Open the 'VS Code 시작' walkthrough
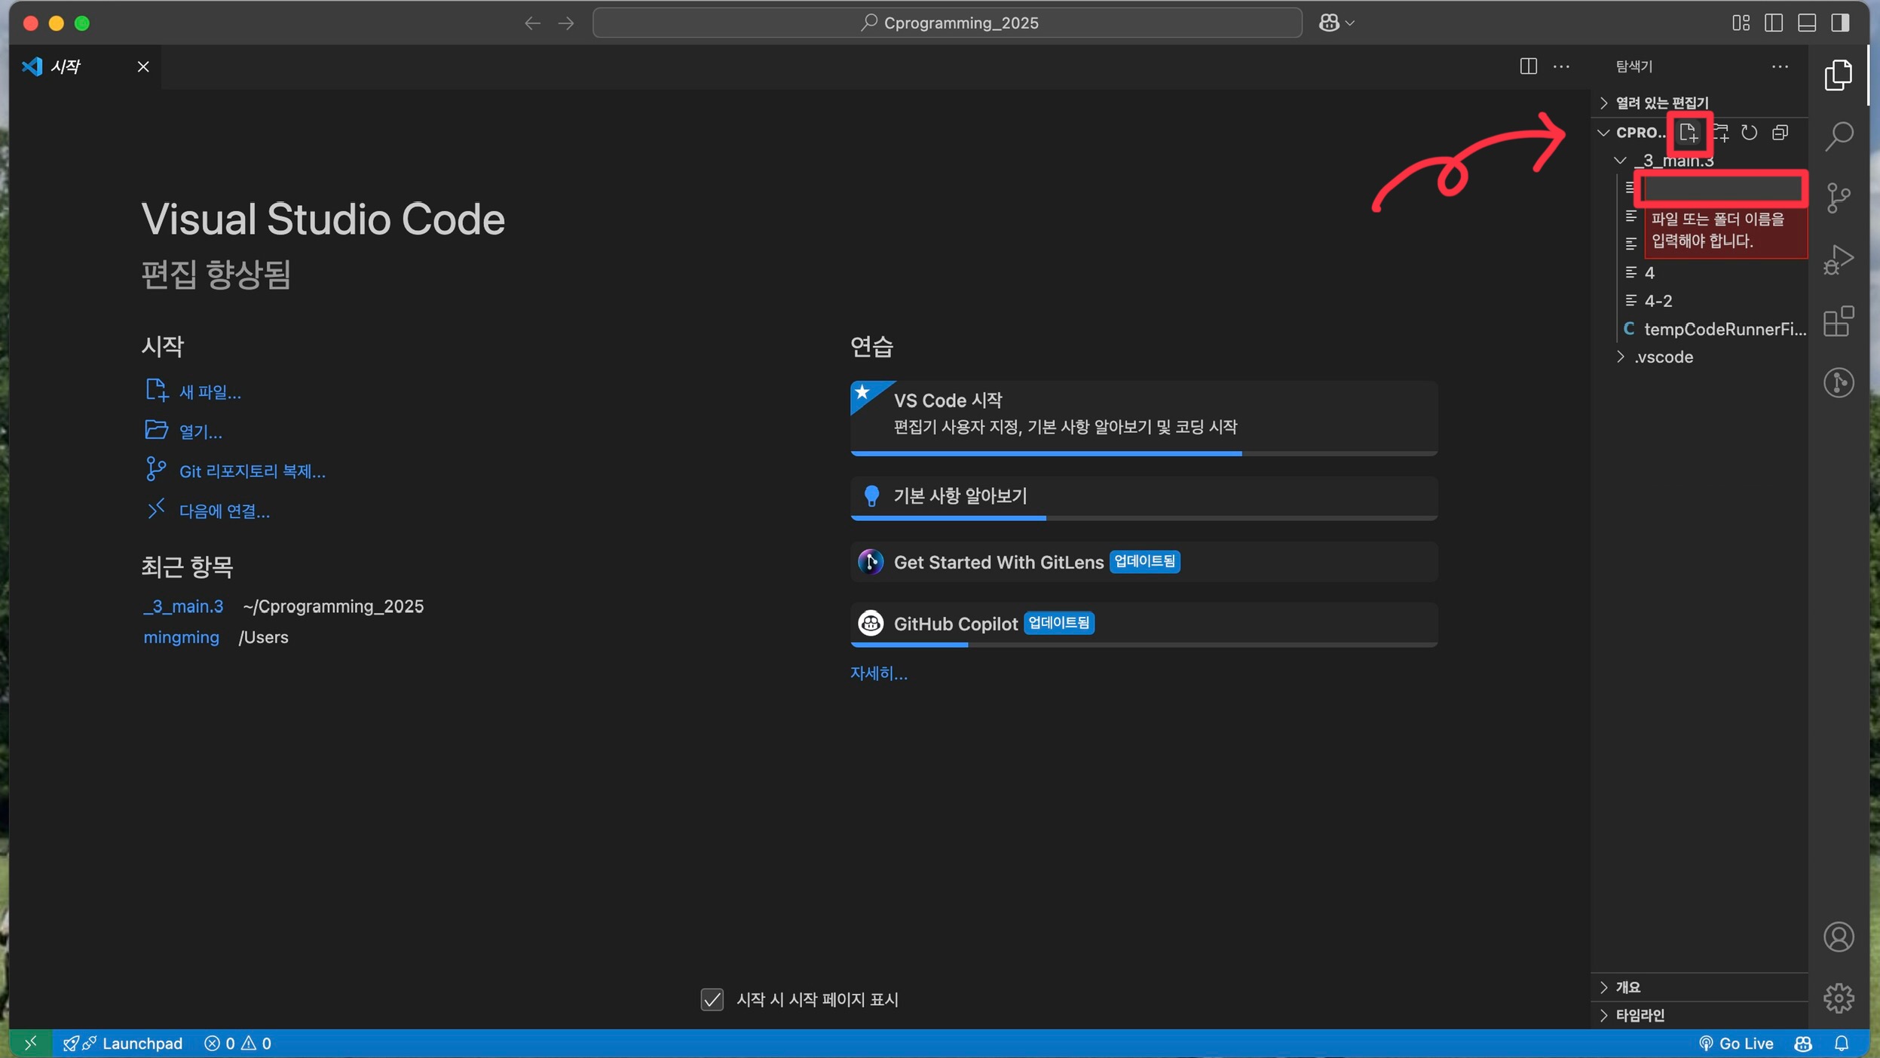The image size is (1880, 1058). pos(1144,418)
